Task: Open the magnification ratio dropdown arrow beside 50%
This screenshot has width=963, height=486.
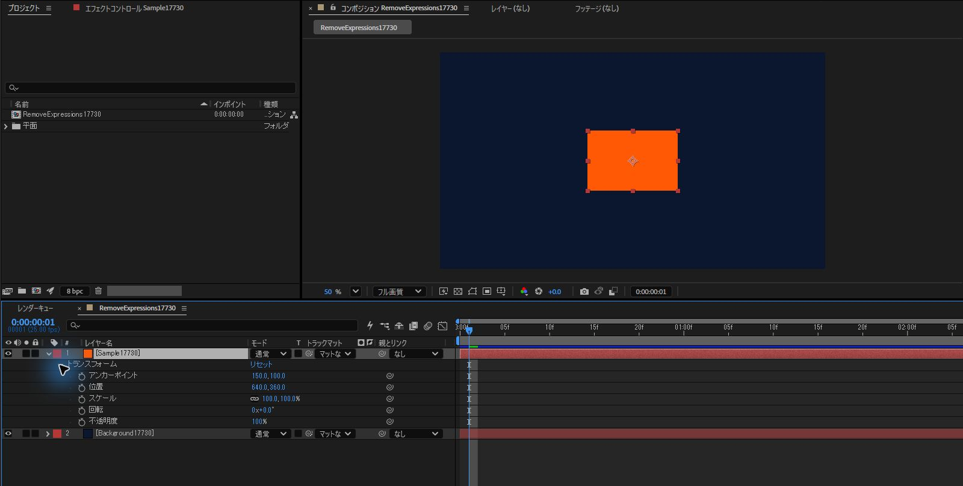Action: point(356,291)
